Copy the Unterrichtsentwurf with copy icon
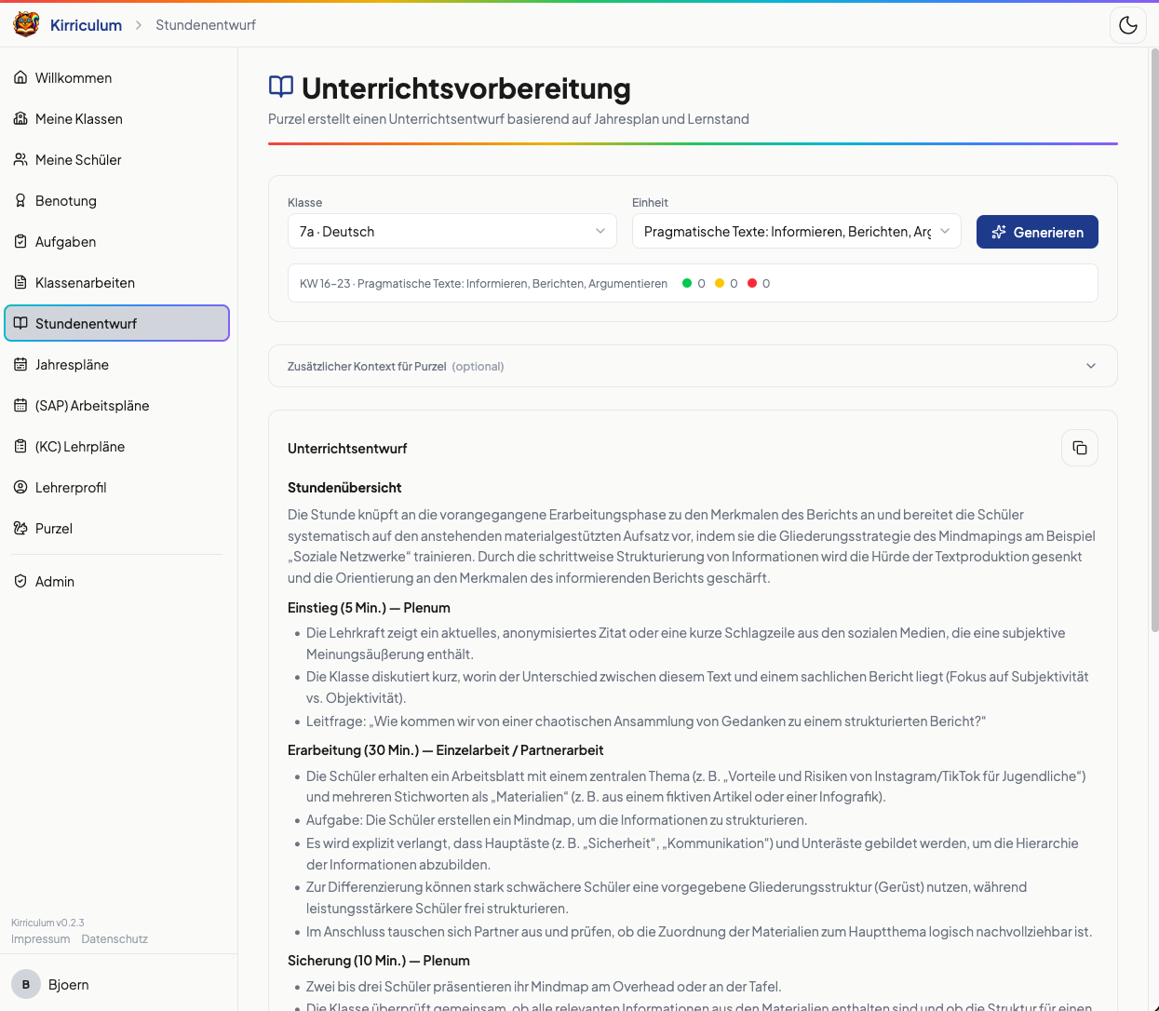Image resolution: width=1159 pixels, height=1011 pixels. tap(1080, 448)
